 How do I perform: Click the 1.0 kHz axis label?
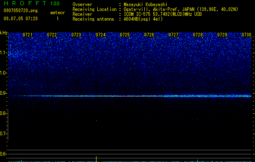[3, 73]
